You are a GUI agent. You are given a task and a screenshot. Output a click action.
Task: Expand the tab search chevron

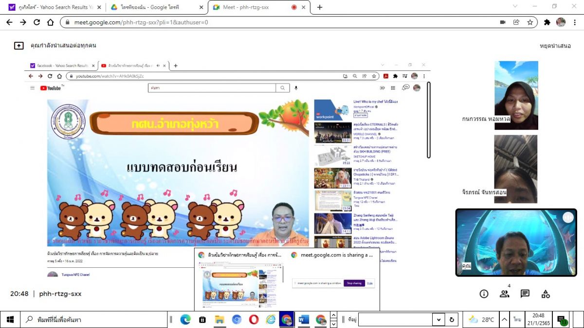pos(515,7)
